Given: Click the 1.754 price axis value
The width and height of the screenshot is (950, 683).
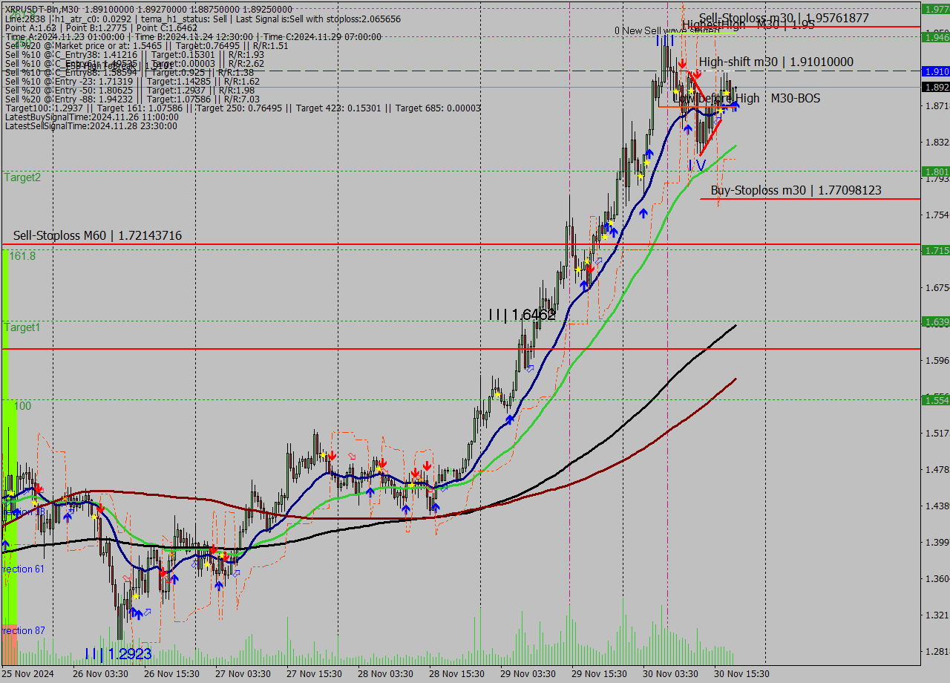Looking at the screenshot, I should coord(936,215).
